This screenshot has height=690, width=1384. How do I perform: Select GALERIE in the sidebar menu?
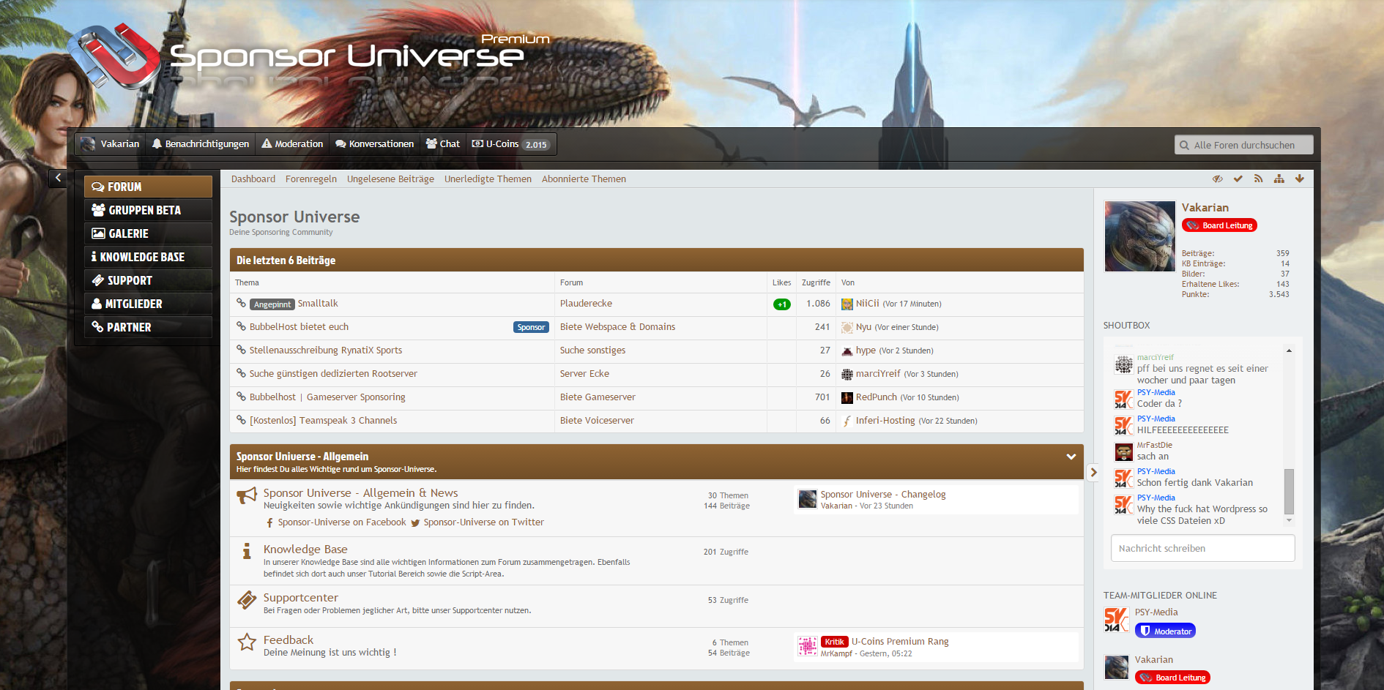[128, 233]
